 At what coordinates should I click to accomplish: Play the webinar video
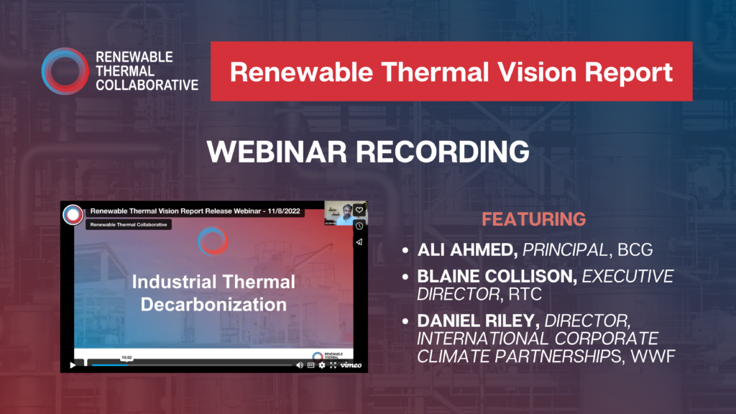tap(73, 366)
